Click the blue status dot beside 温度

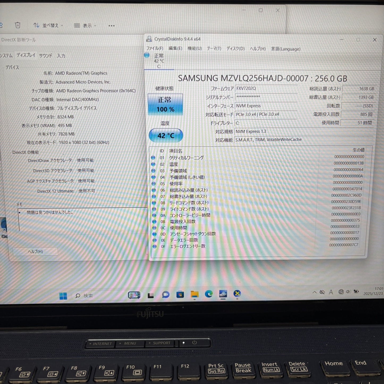click(x=153, y=164)
